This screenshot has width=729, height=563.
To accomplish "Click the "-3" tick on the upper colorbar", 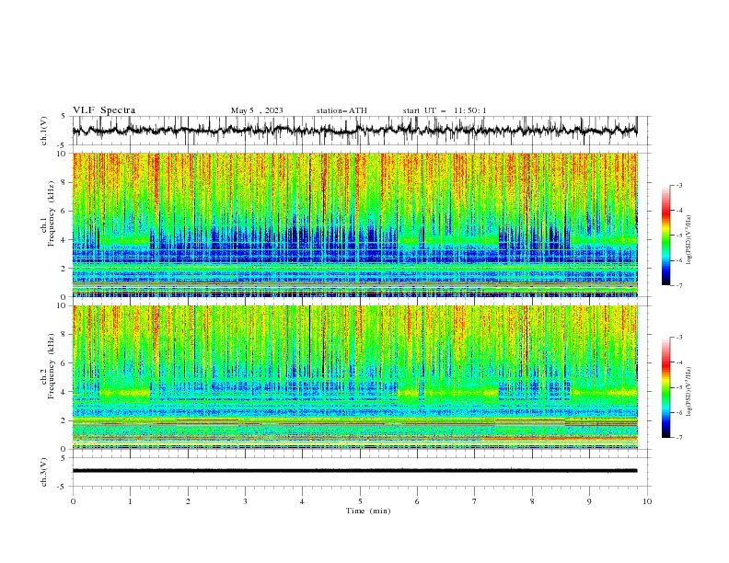I will (678, 185).
